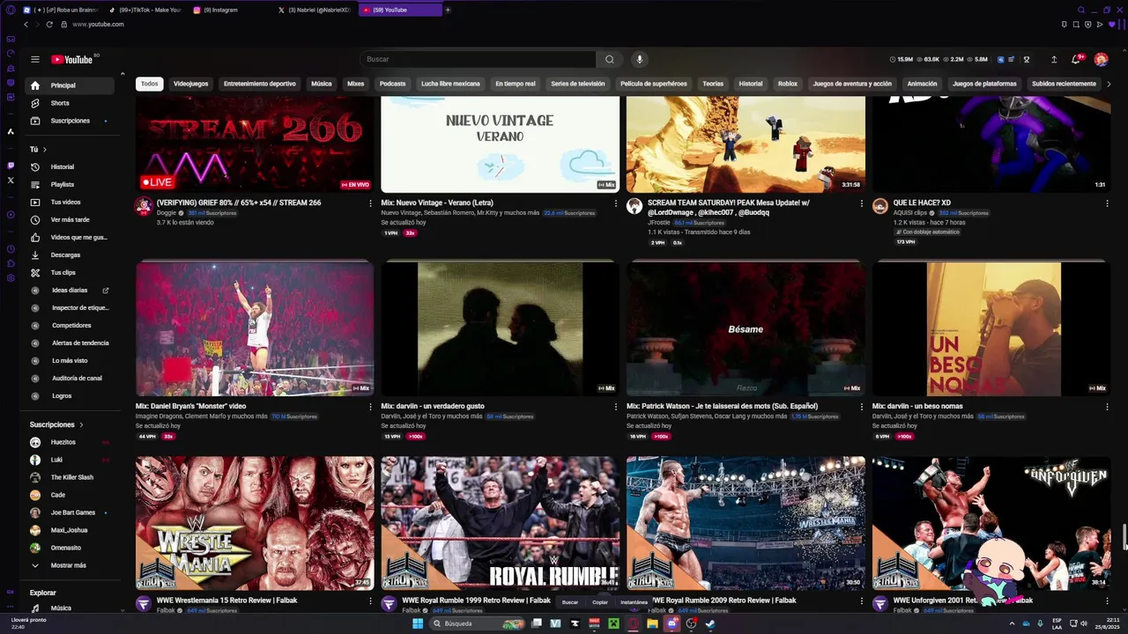This screenshot has height=634, width=1128.
Task: Click the Buscar popup button
Action: [570, 602]
